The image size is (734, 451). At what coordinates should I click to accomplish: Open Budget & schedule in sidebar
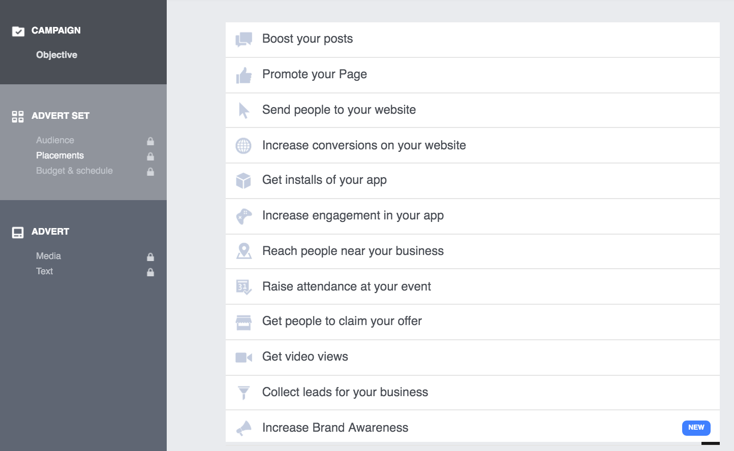tap(74, 171)
